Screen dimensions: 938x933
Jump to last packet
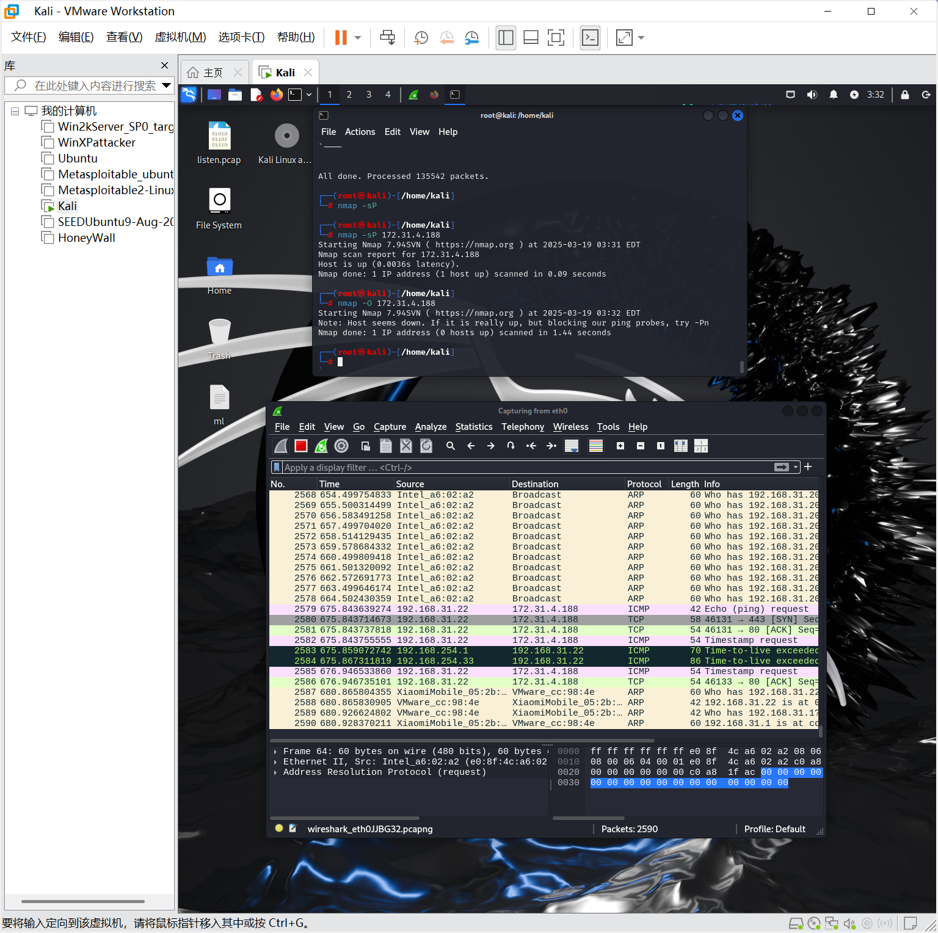coord(551,446)
